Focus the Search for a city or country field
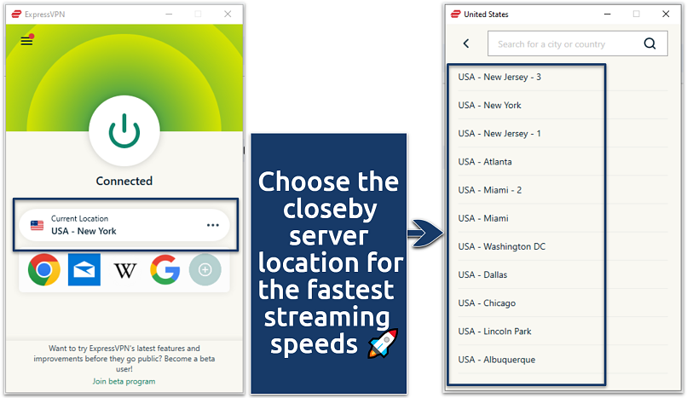The image size is (687, 398). tap(577, 43)
